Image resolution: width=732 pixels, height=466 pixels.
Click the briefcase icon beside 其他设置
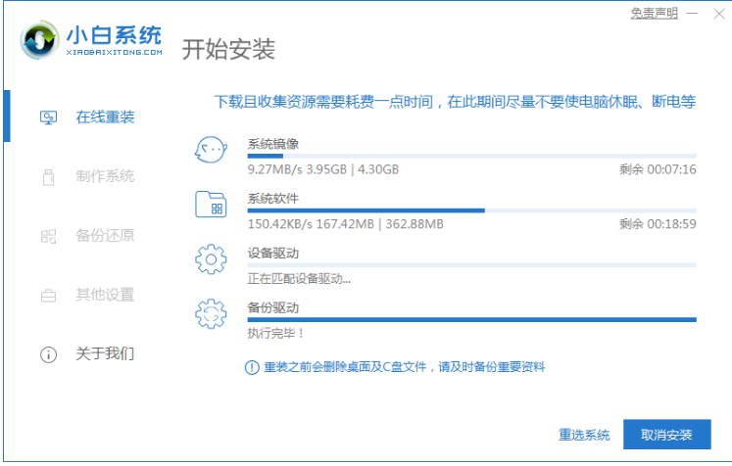[x=48, y=295]
